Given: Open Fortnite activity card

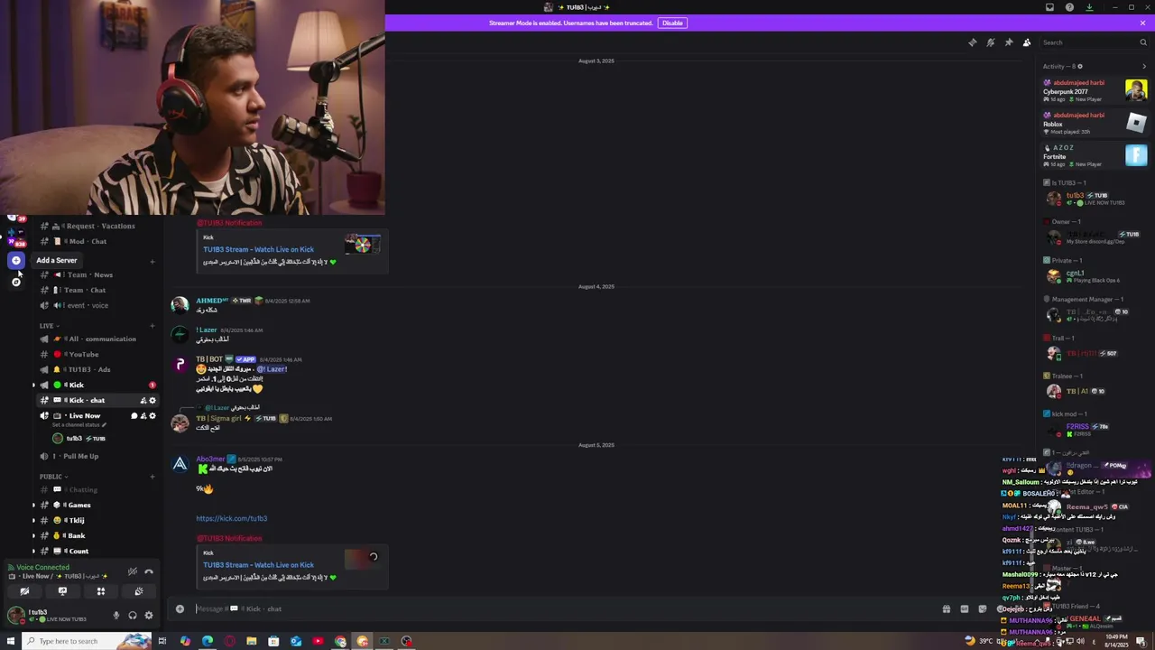Looking at the screenshot, I should 1095,155.
